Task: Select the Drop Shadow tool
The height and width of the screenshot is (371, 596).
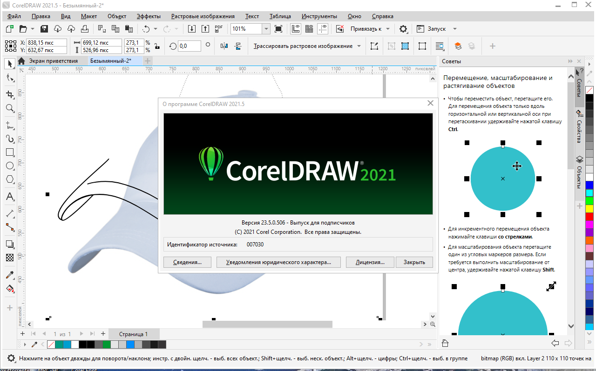Action: click(10, 244)
